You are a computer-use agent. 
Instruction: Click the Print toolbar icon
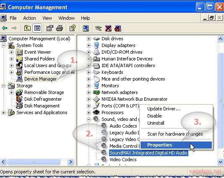pyautogui.click(x=60, y=28)
